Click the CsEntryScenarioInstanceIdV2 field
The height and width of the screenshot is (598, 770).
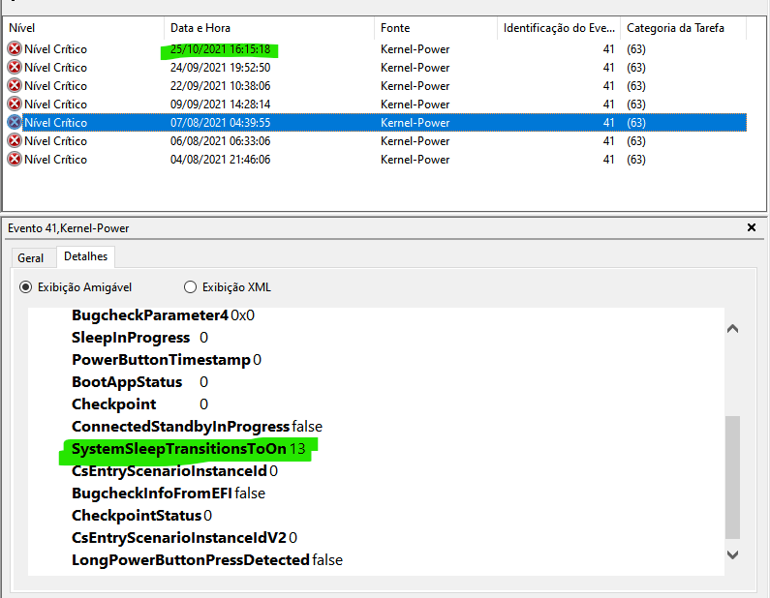click(184, 538)
